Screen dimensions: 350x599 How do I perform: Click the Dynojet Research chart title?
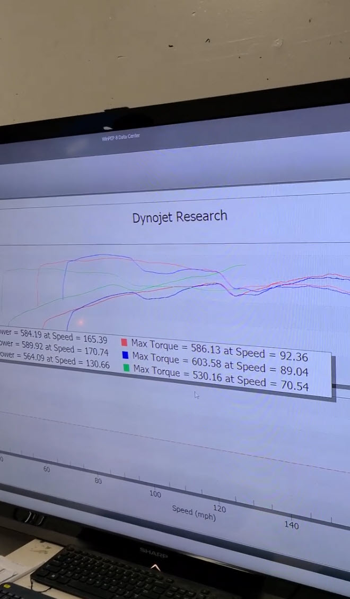tap(180, 217)
